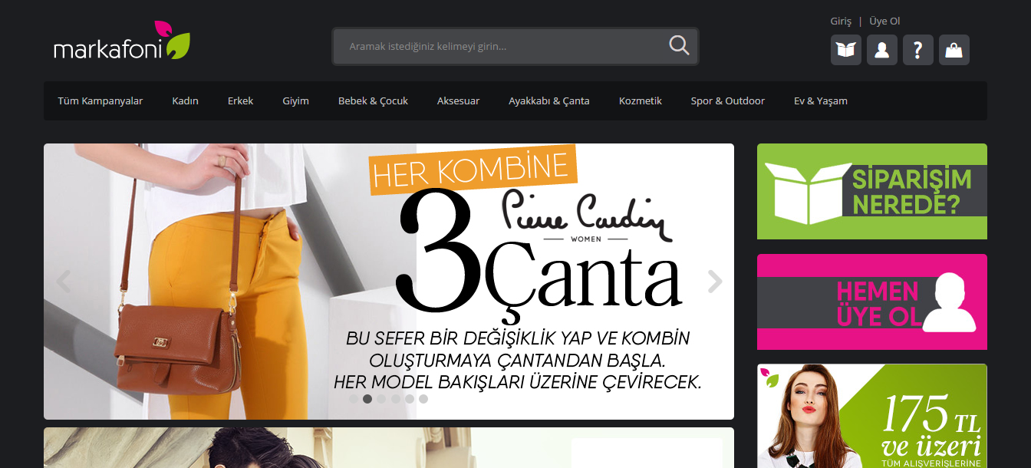Open the Giyim menu

click(x=295, y=101)
